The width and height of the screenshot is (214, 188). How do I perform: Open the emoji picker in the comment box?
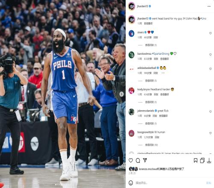pyautogui.click(x=131, y=183)
